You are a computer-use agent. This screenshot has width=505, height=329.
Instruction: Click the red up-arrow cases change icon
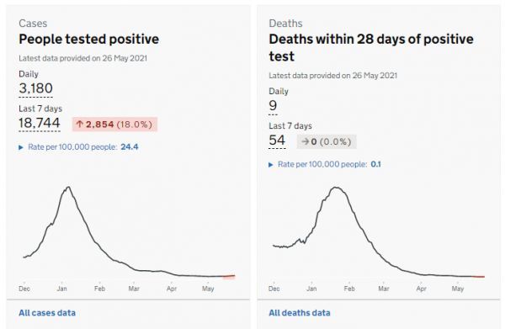tap(80, 125)
